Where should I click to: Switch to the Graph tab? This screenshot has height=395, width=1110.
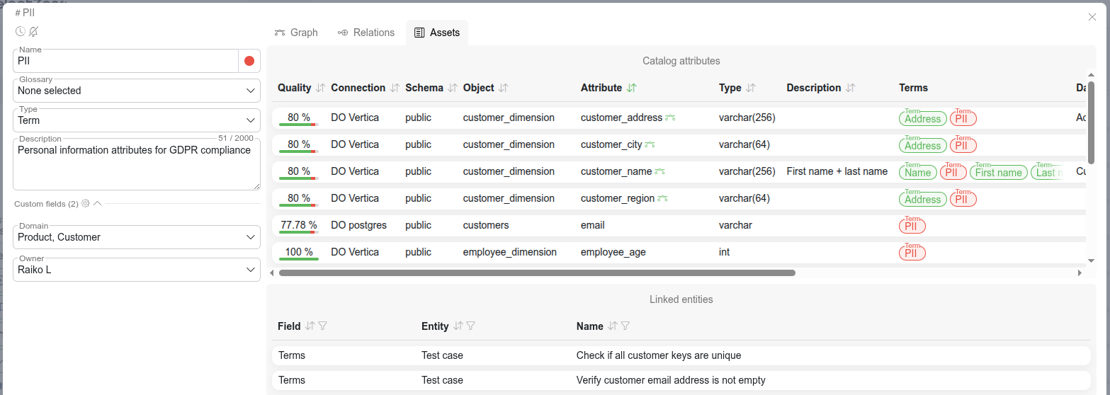296,33
